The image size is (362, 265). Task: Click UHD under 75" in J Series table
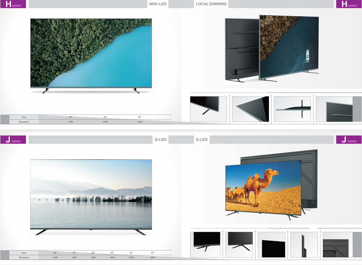click(x=74, y=257)
